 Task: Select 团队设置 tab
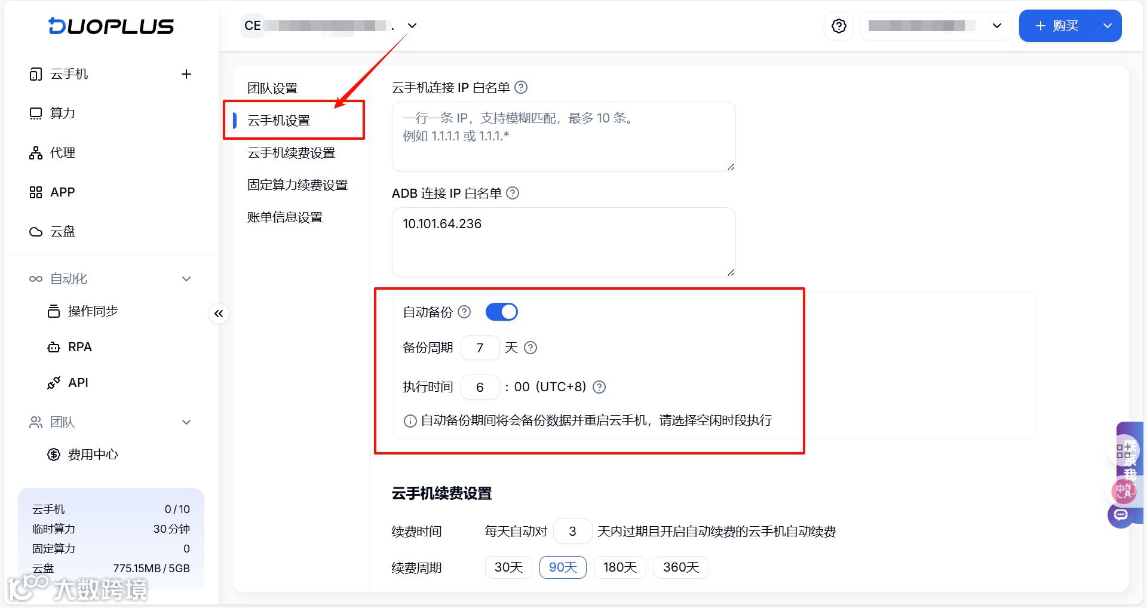coord(272,88)
